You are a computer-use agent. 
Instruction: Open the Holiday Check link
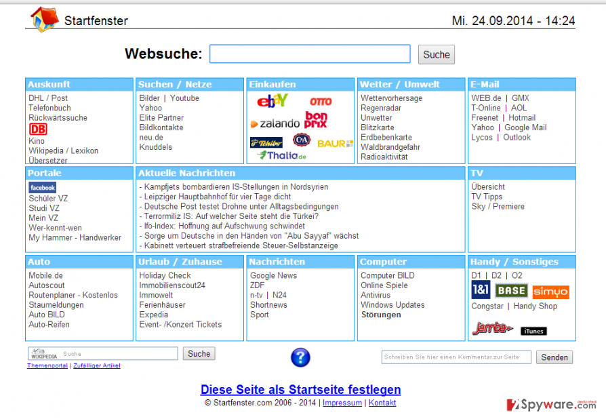[165, 275]
